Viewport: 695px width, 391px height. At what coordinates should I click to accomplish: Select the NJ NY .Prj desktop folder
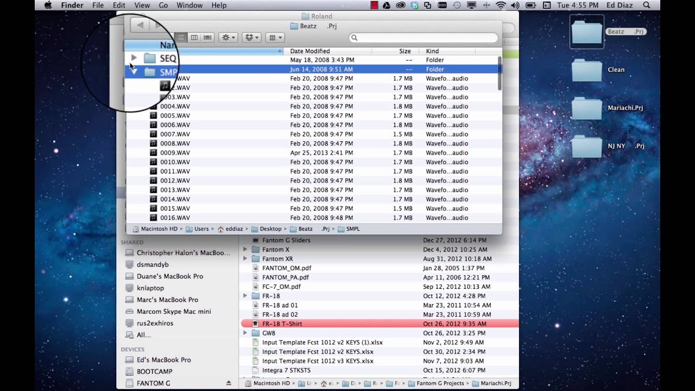point(587,146)
